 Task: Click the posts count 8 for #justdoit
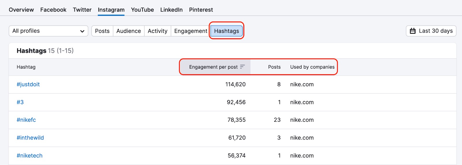point(279,84)
